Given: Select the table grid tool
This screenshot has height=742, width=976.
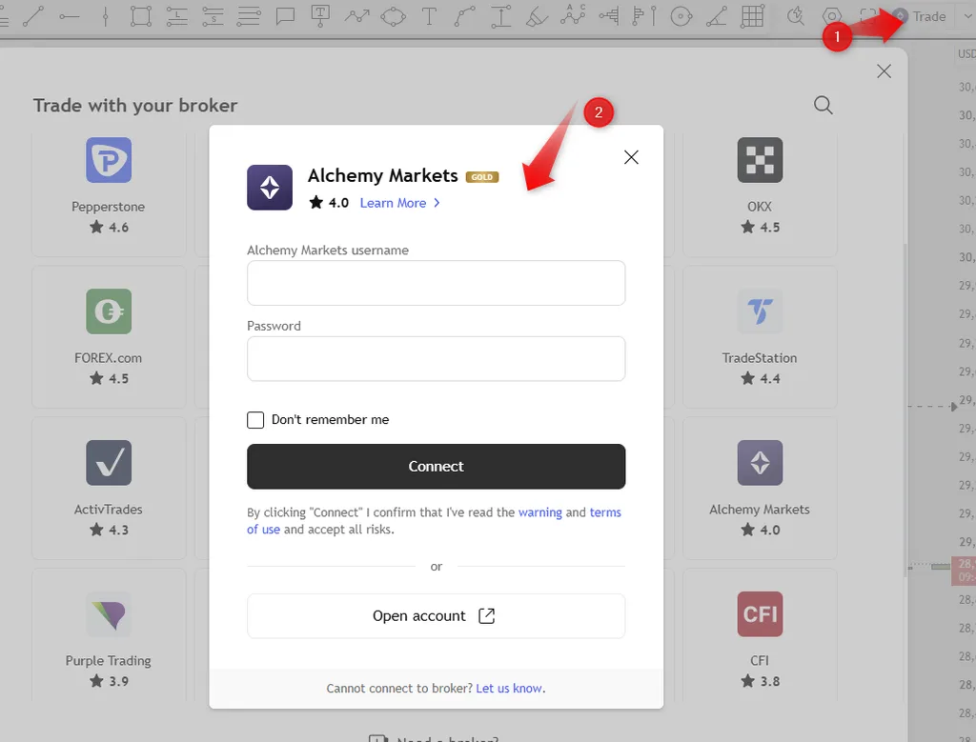Looking at the screenshot, I should pyautogui.click(x=753, y=16).
